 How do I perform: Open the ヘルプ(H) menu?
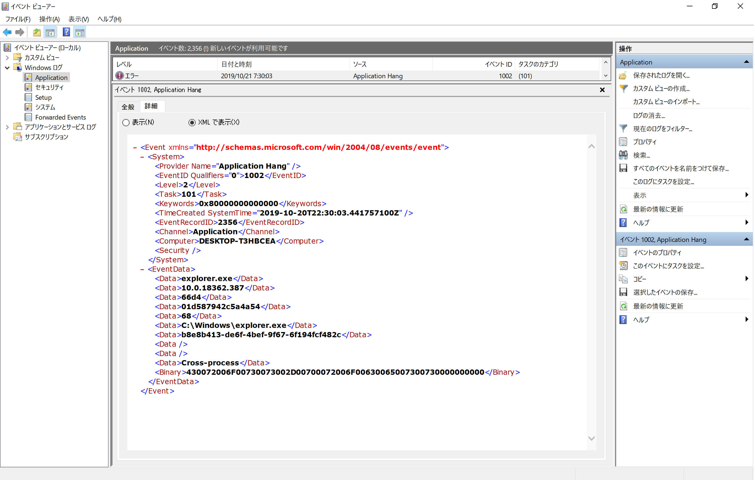pos(109,19)
